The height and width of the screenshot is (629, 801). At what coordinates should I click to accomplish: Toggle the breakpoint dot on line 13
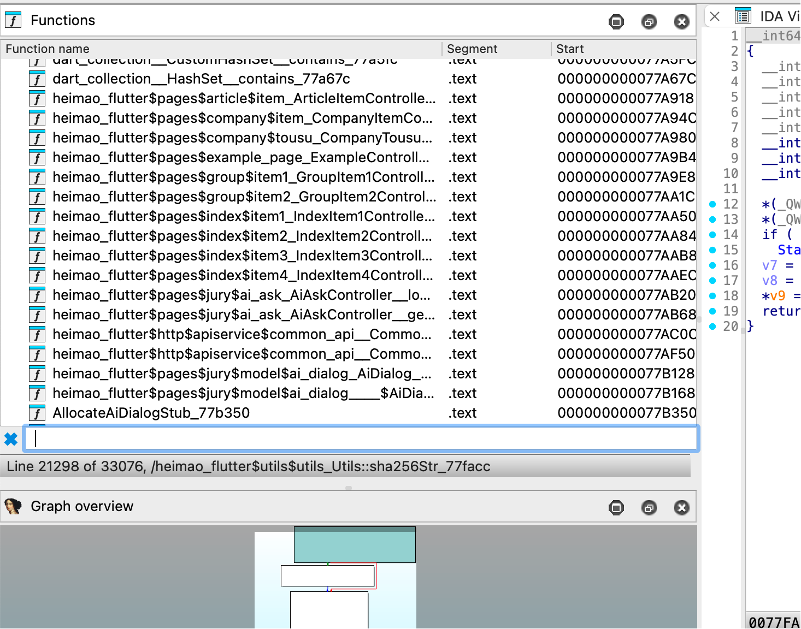pos(712,219)
